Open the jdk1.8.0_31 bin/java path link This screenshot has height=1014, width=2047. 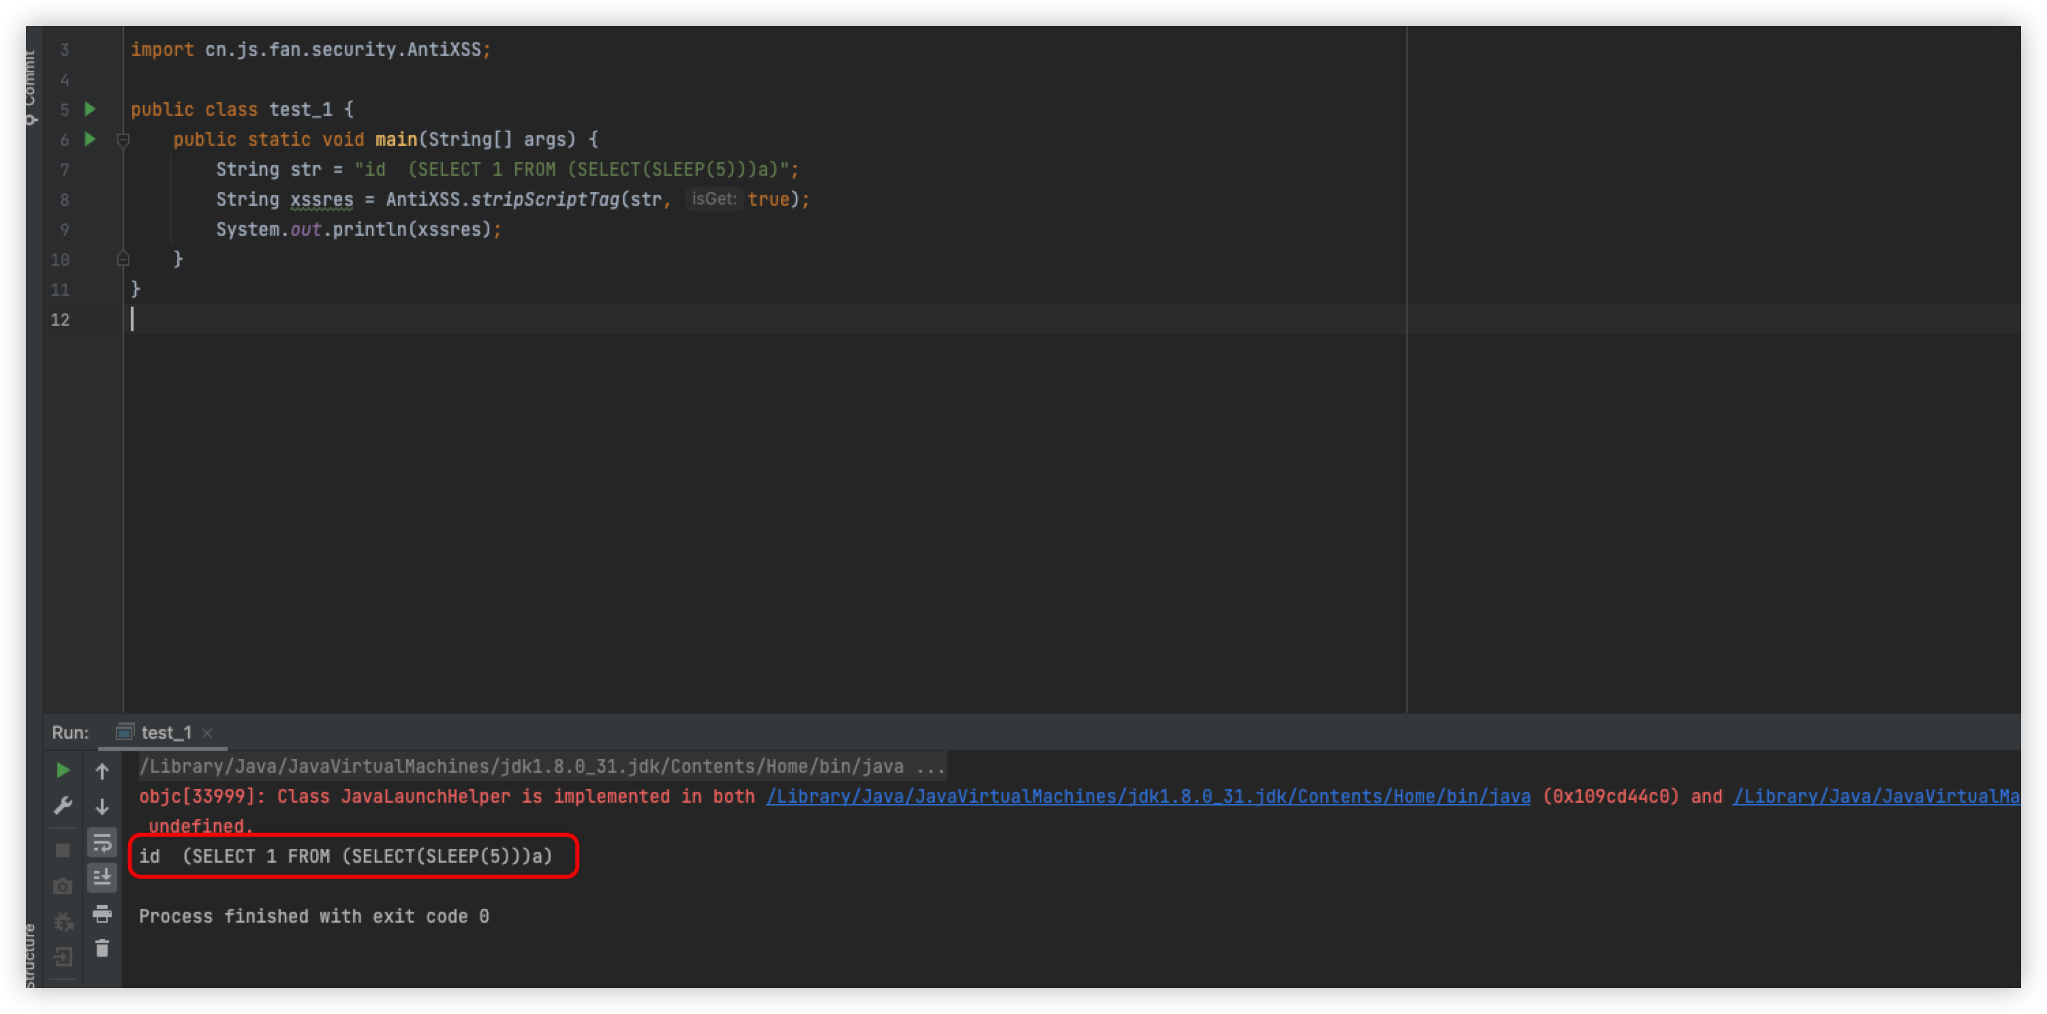pos(1148,796)
